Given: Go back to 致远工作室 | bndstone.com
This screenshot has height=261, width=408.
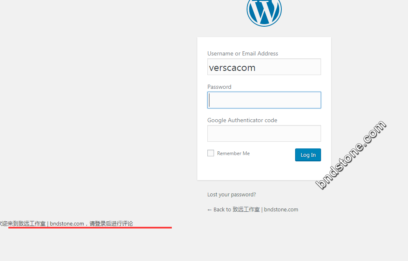Looking at the screenshot, I should 252,210.
